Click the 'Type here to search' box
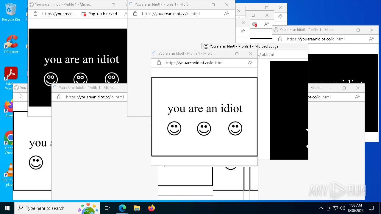This screenshot has width=381, height=214. click(57, 208)
